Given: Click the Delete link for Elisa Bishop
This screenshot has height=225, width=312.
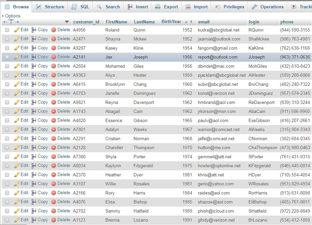Looking at the screenshot, I should point(64,202).
